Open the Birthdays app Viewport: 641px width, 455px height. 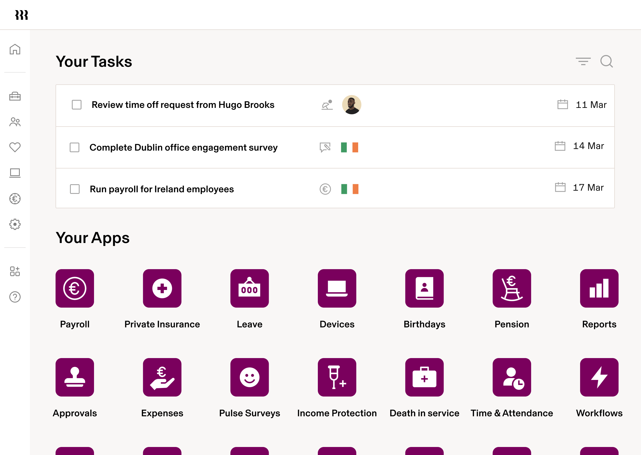(x=424, y=289)
